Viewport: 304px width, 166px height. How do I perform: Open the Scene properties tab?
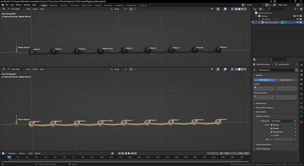point(301,84)
